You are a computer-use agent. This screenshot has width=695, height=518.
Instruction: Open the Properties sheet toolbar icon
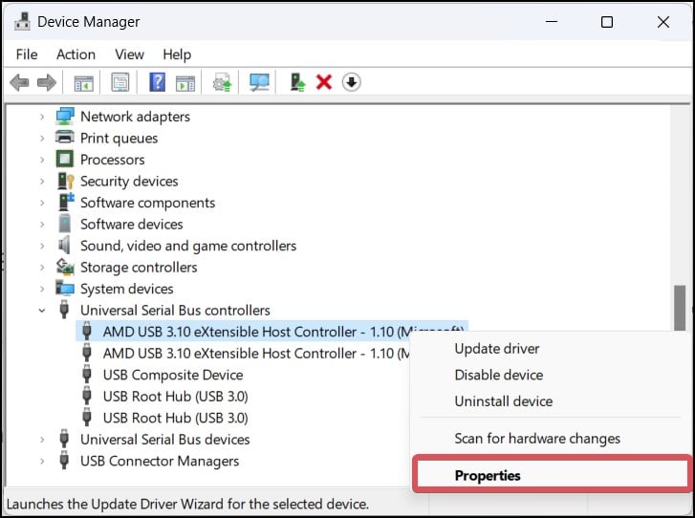pos(120,82)
